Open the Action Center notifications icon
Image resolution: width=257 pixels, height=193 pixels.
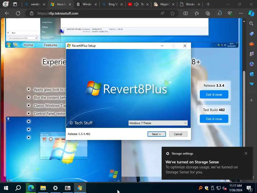coord(249,188)
